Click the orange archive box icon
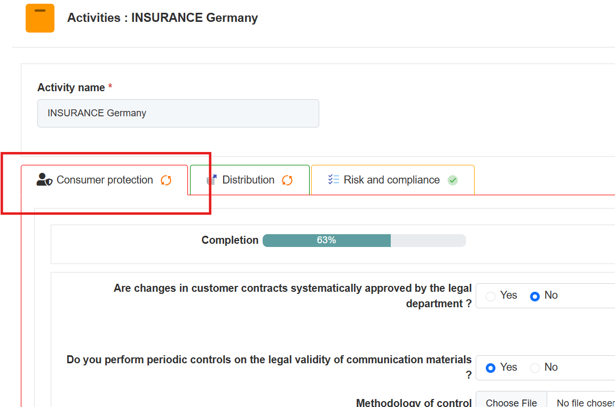615x407 pixels. pyautogui.click(x=40, y=18)
